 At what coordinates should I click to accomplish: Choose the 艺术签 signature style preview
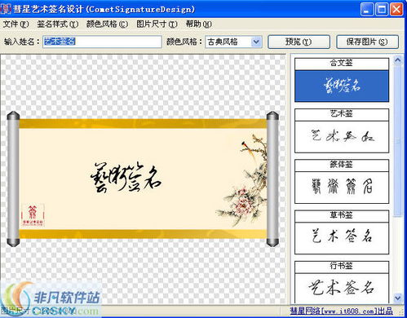(342, 137)
